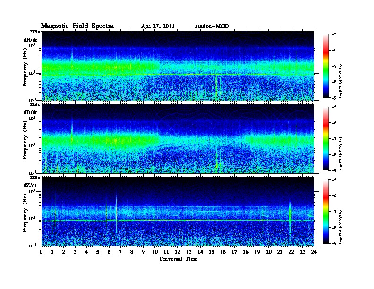Click the dH/dt panel label
The image size is (374, 289).
[30, 40]
